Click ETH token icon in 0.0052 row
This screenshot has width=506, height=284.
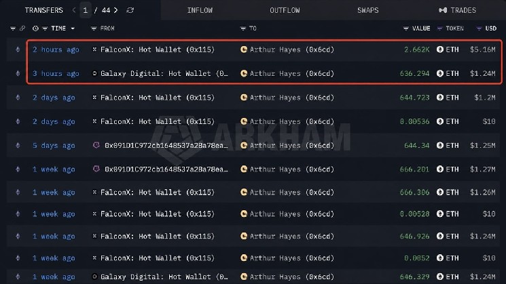[440, 258]
